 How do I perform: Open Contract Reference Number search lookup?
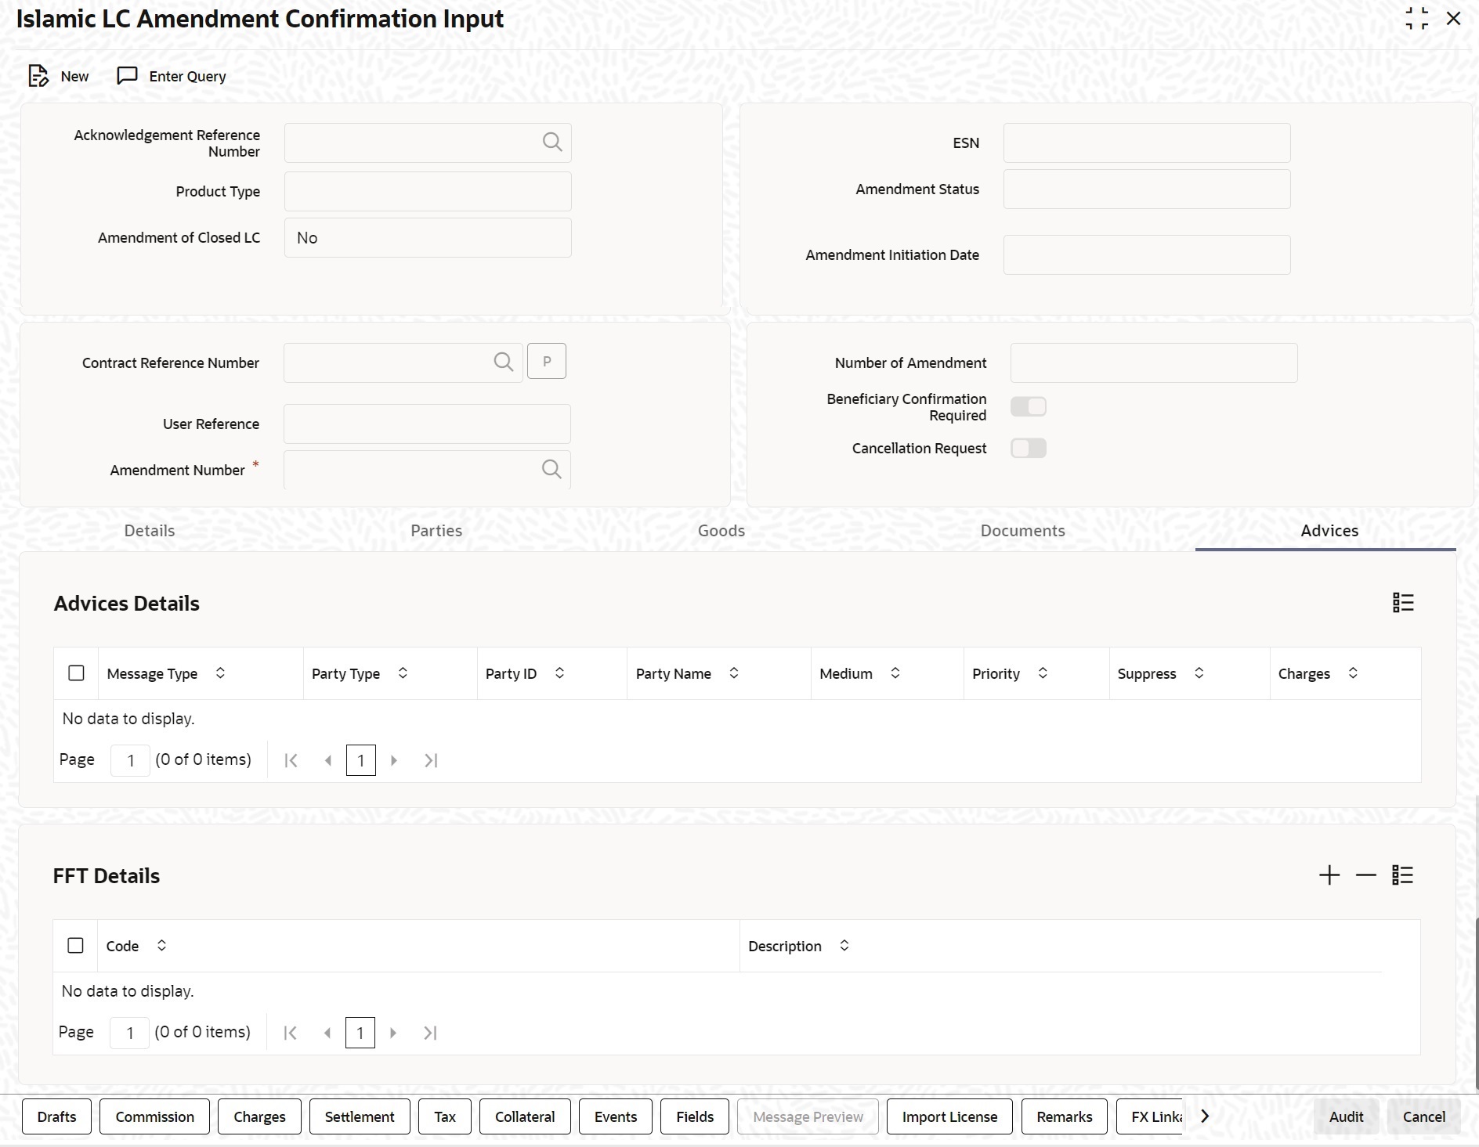tap(504, 362)
